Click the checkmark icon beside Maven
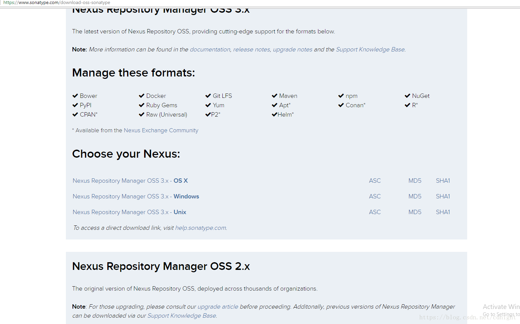Screen dimensions: 520x324 [275, 96]
